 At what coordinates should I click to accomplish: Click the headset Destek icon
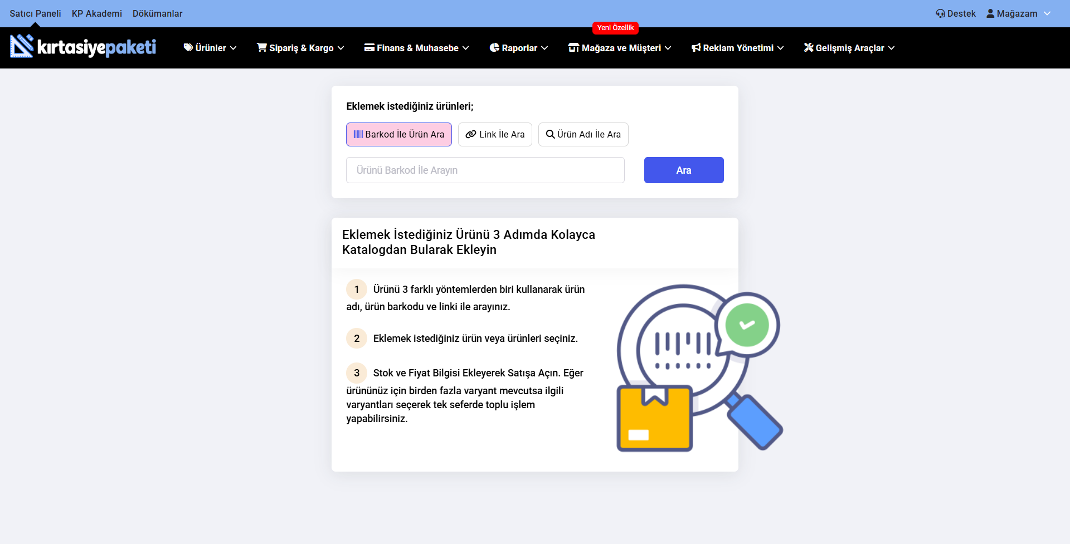[940, 13]
